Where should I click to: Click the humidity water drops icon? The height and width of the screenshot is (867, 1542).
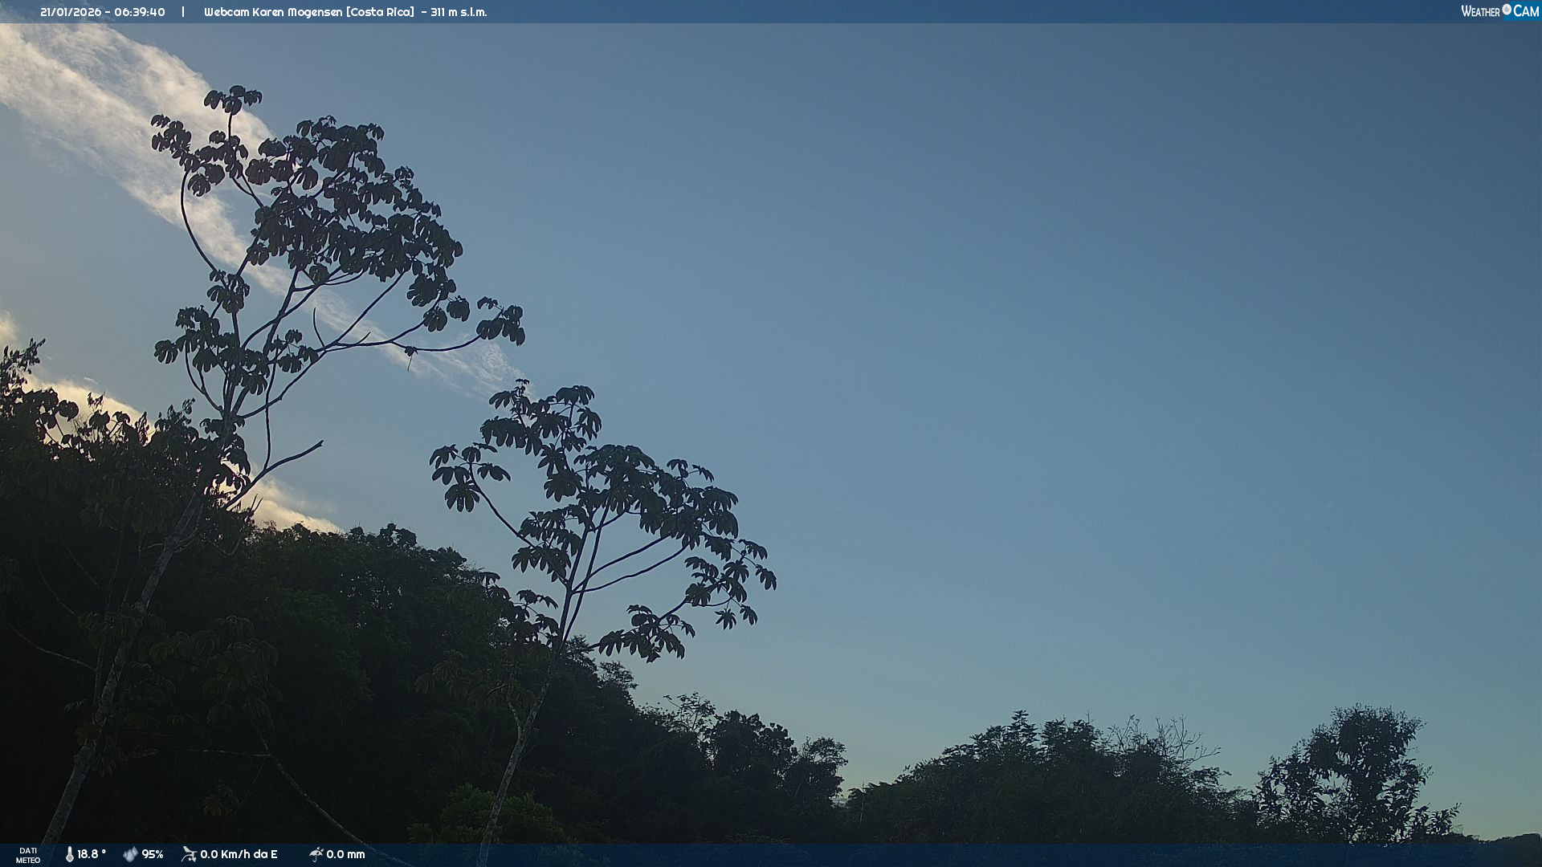(130, 854)
